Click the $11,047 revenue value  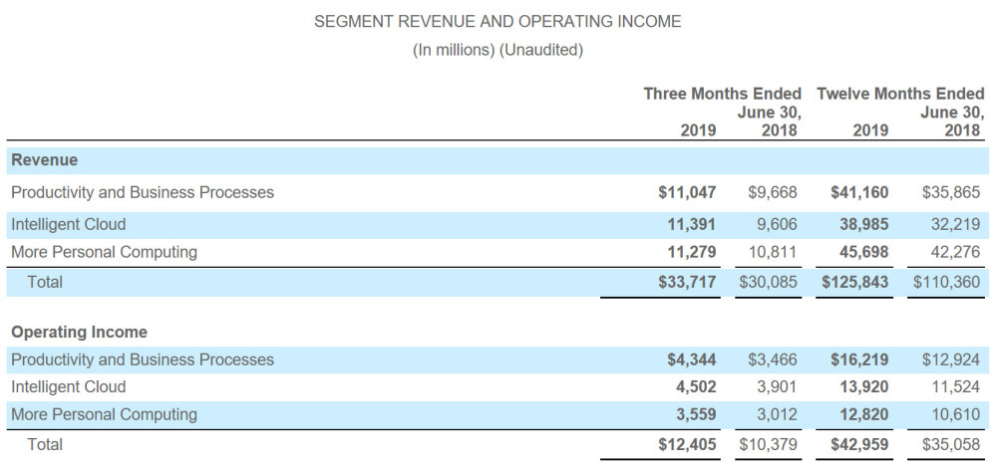click(x=687, y=192)
